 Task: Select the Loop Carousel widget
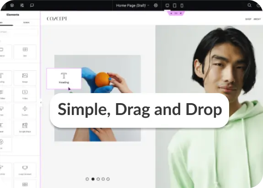[x=25, y=170]
